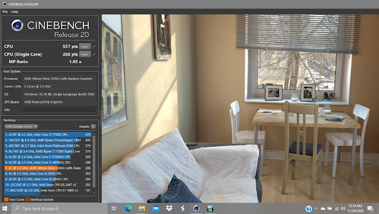This screenshot has height=214, width=379.
Task: Open the Mail app taskbar icon
Action: tap(155, 209)
